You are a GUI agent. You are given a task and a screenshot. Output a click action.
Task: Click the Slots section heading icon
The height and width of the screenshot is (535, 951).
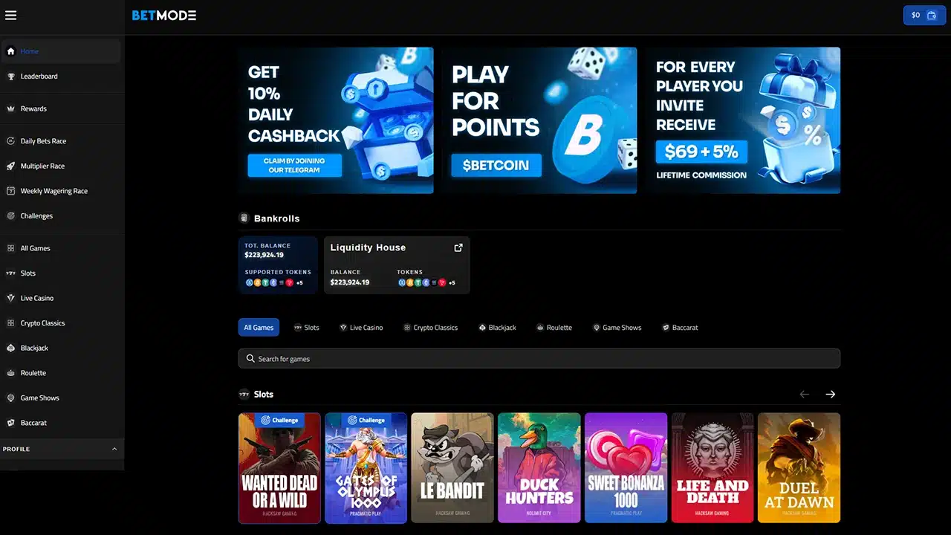point(244,395)
